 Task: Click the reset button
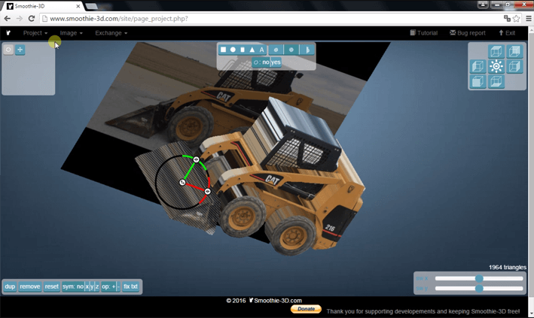(x=52, y=286)
